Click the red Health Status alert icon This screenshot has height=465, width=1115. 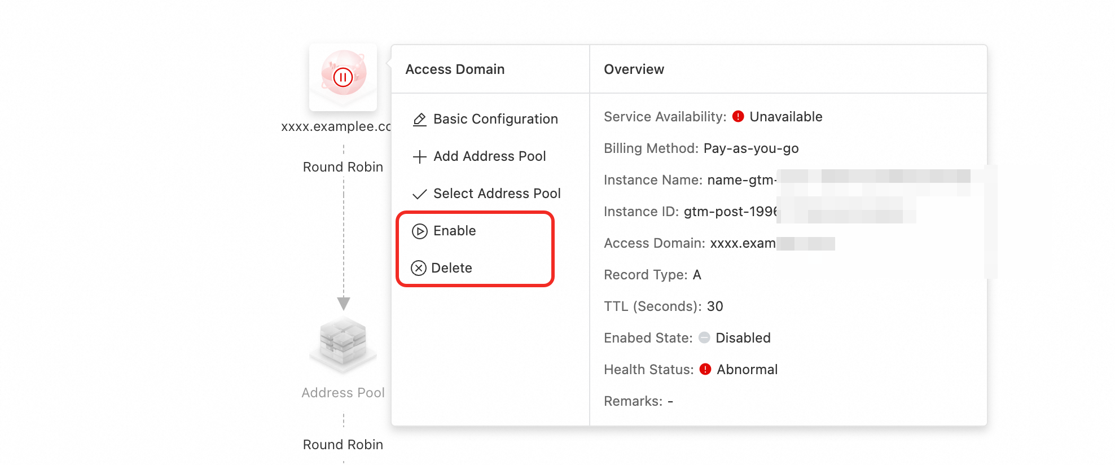(705, 370)
